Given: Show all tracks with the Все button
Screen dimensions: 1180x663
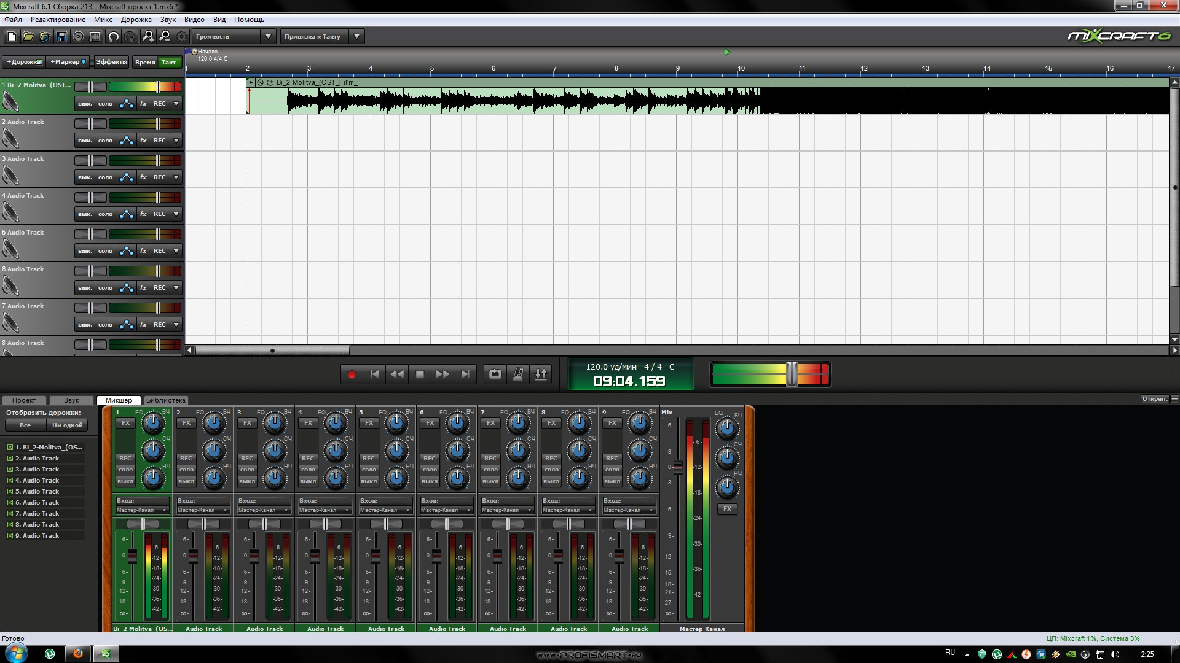Looking at the screenshot, I should coord(25,425).
